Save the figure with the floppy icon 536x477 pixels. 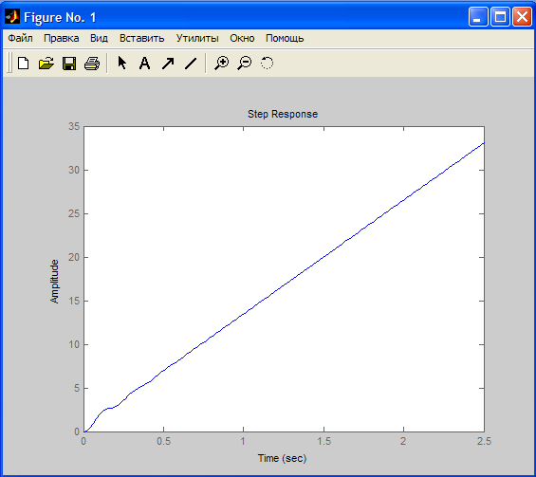click(x=69, y=64)
